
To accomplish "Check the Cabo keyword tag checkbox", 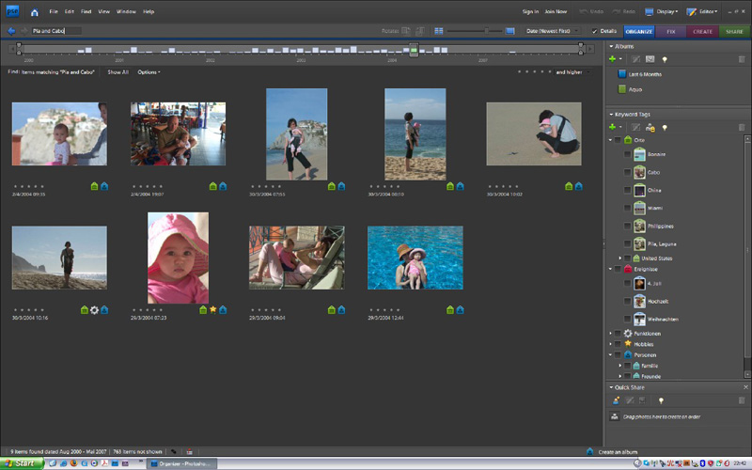I will pos(627,172).
